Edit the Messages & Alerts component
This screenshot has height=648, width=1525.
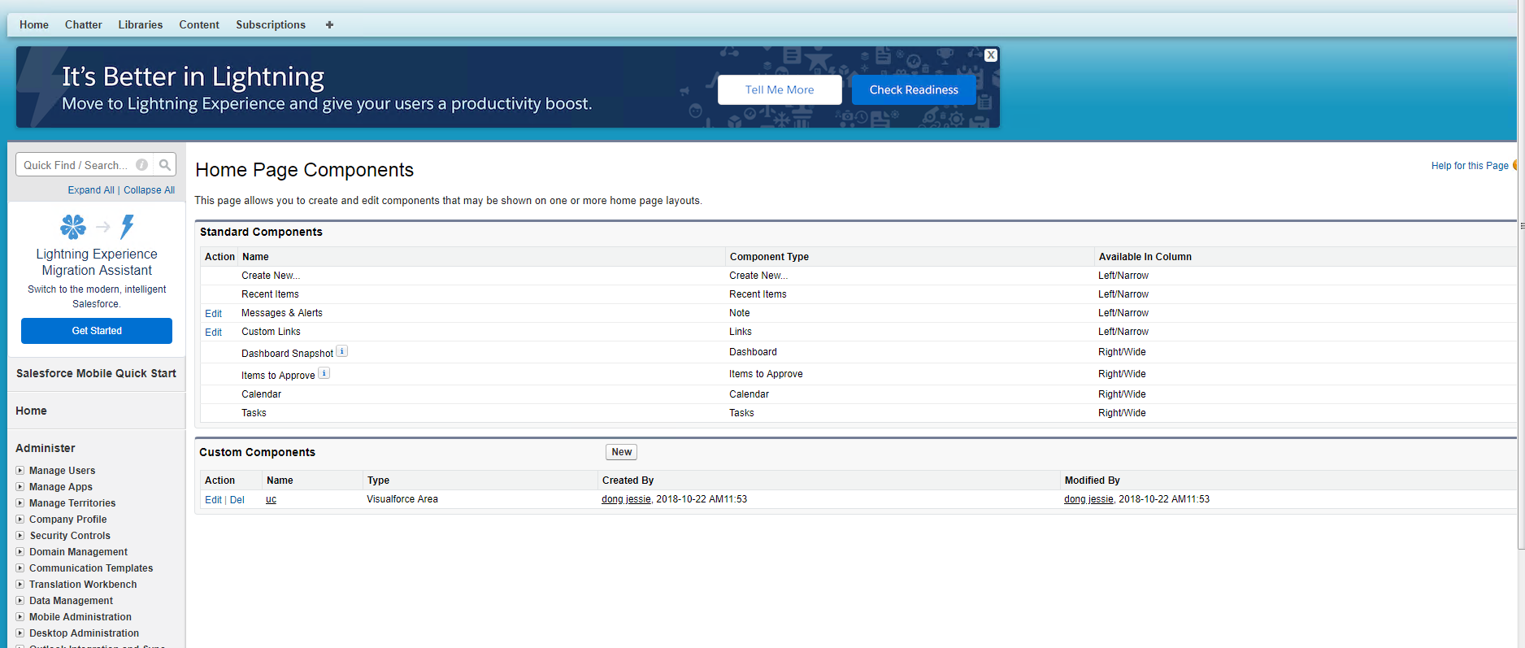[213, 314]
